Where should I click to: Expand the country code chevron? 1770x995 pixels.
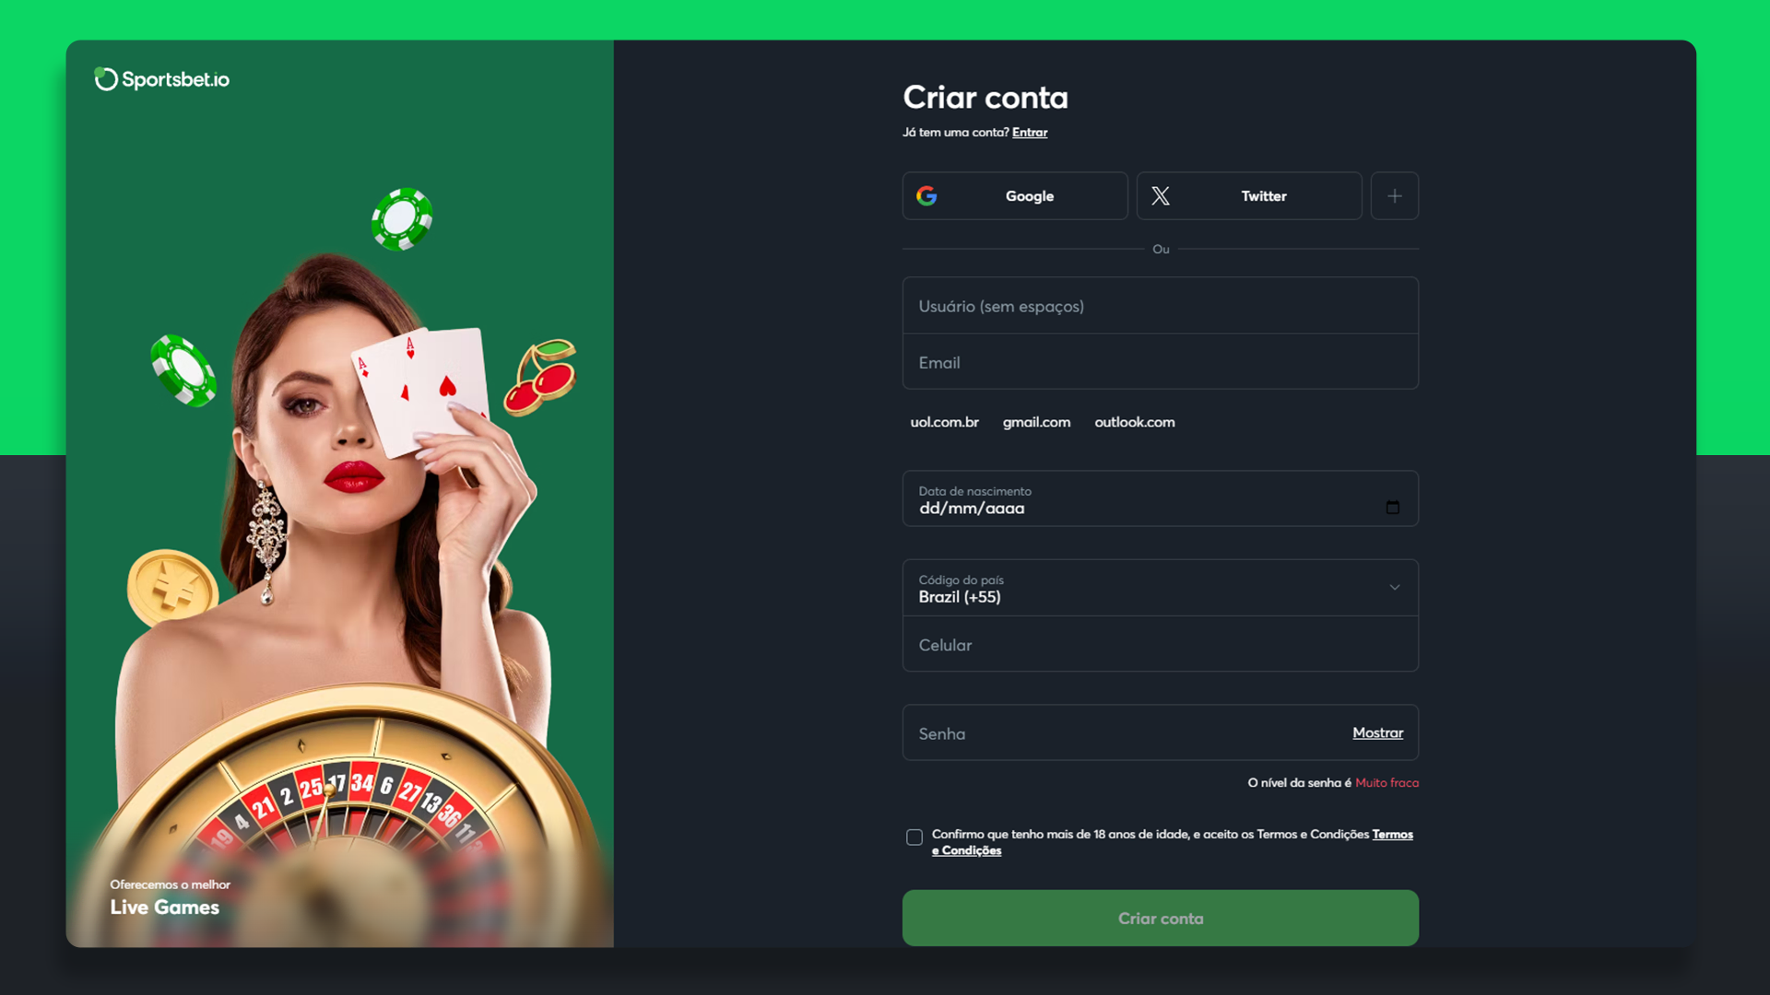pyautogui.click(x=1394, y=588)
